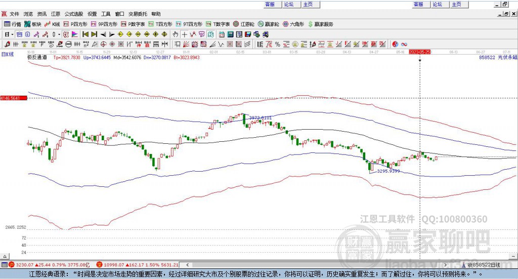Open the 帮助 menu

156,14
